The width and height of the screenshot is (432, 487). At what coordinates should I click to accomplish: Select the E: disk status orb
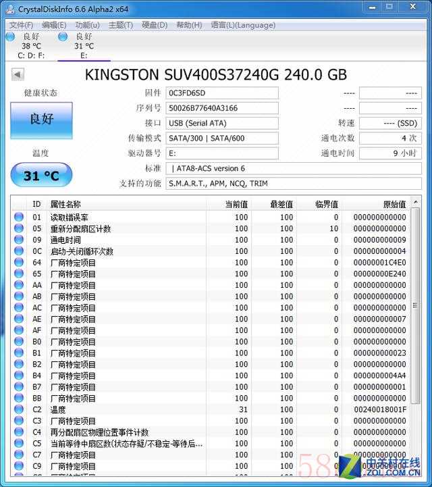click(x=63, y=36)
